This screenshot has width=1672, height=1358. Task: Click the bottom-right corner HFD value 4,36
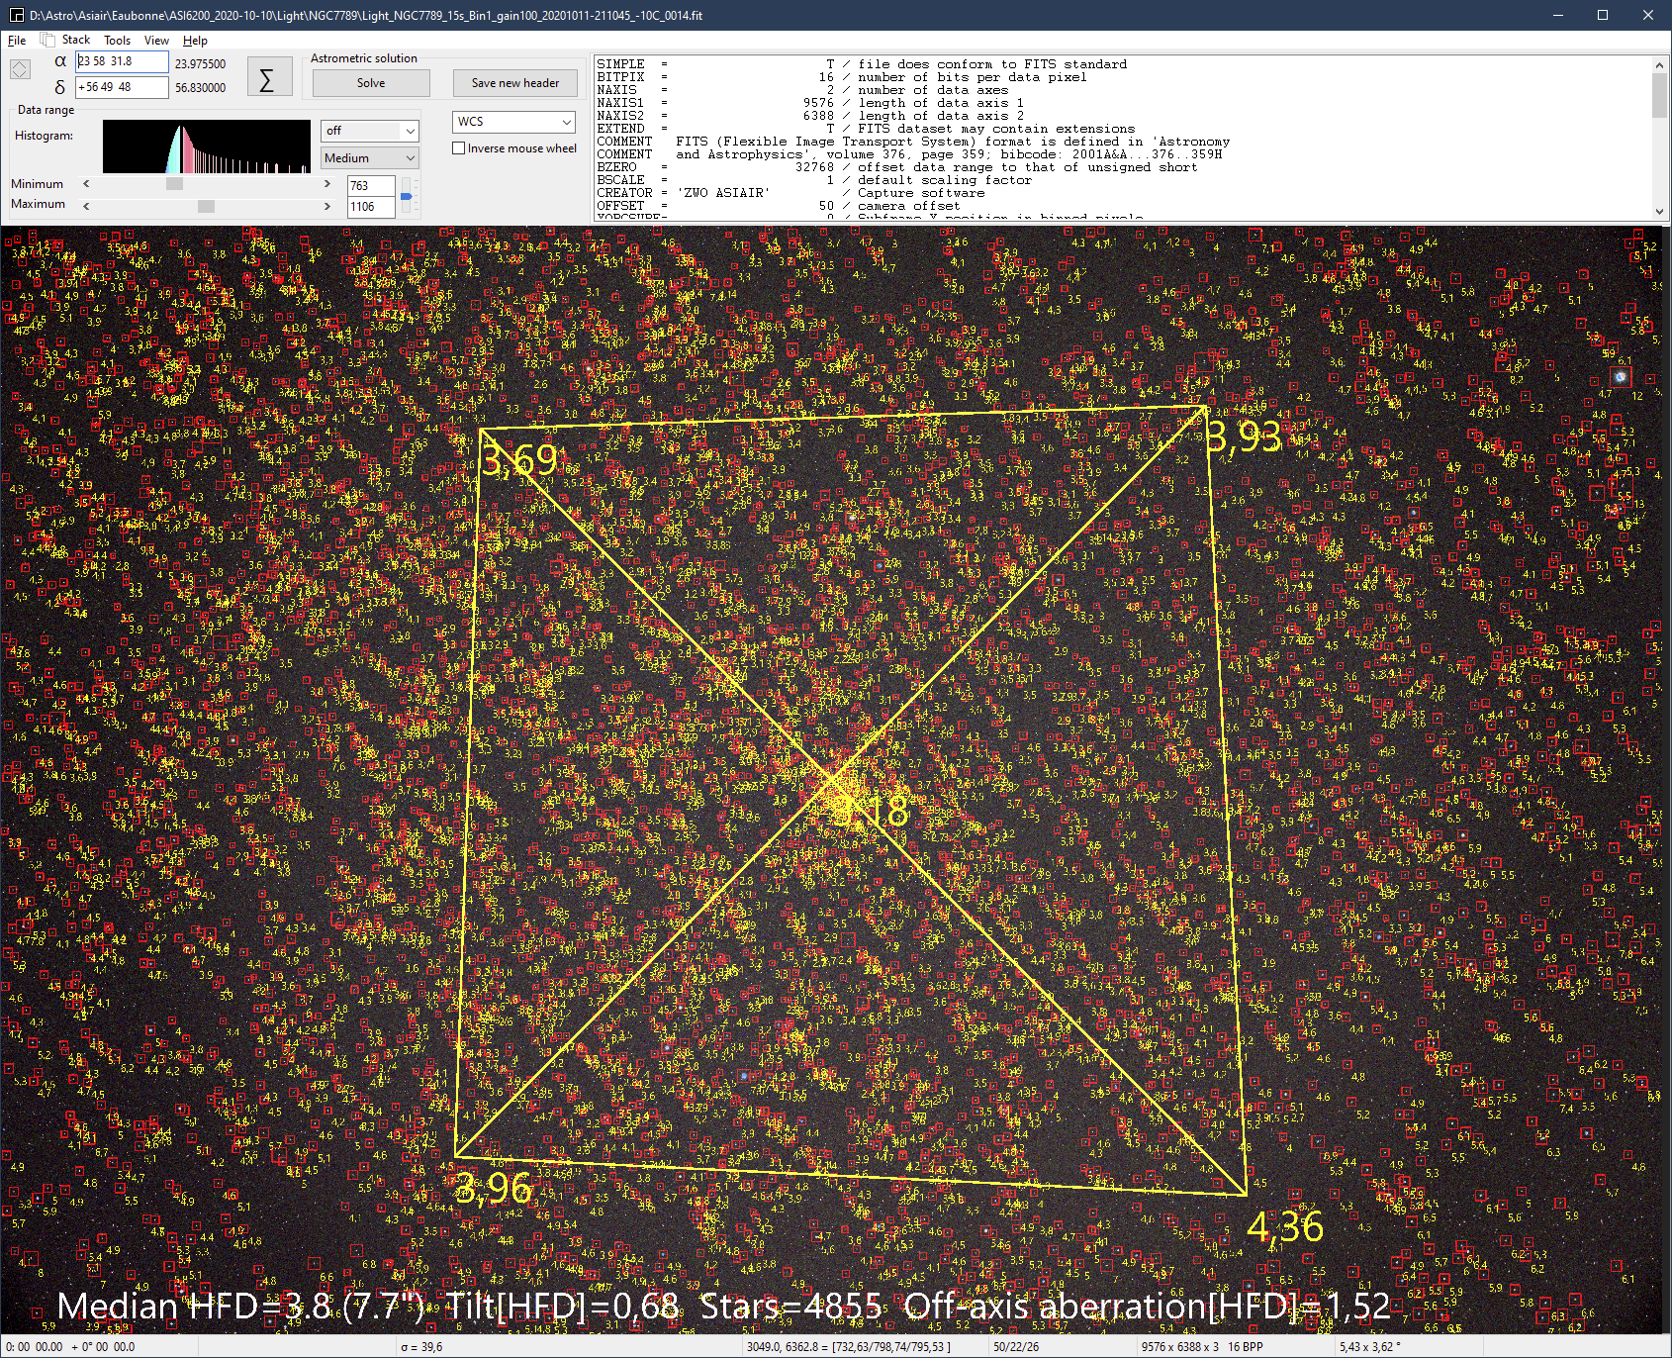1285,1227
